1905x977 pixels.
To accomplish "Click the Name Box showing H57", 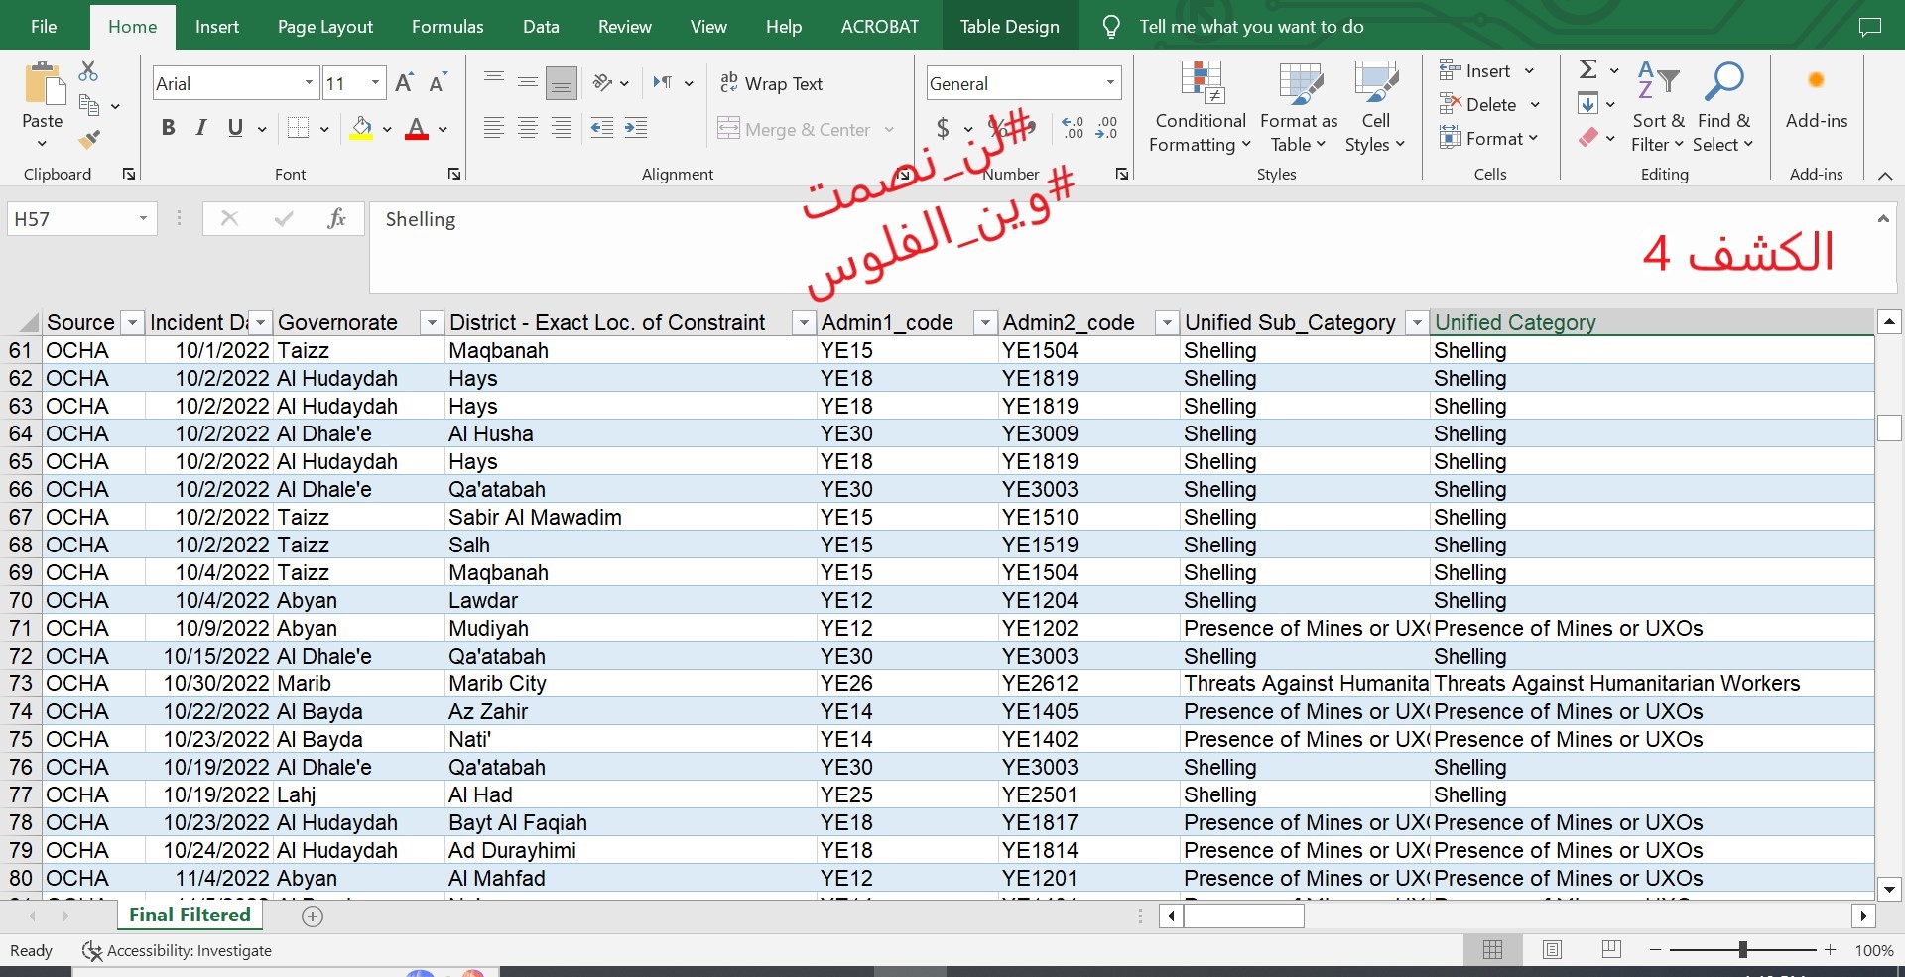I will [x=71, y=219].
